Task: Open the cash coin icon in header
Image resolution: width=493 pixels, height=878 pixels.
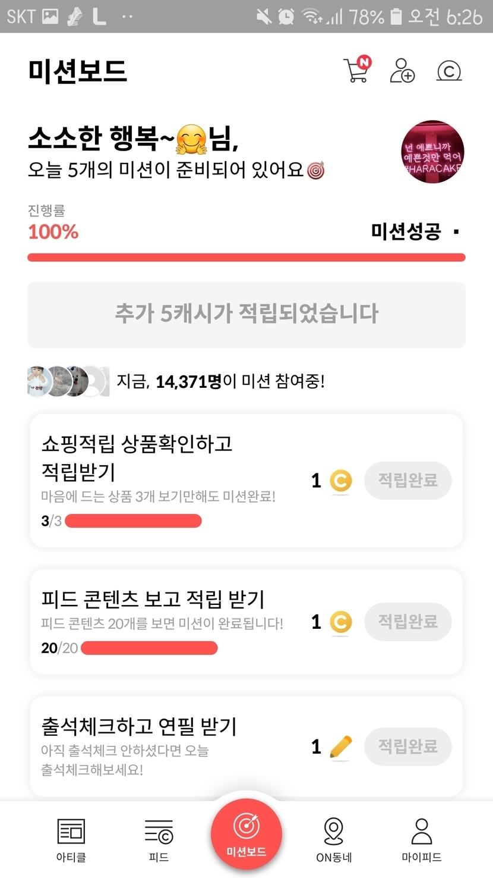Action: click(449, 71)
